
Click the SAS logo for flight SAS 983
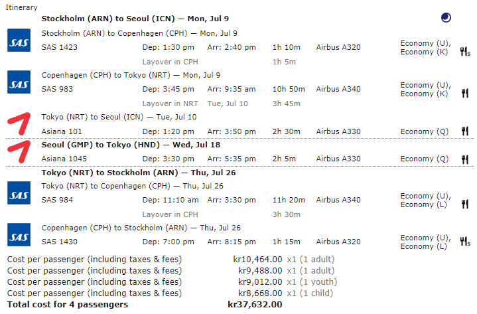19,82
